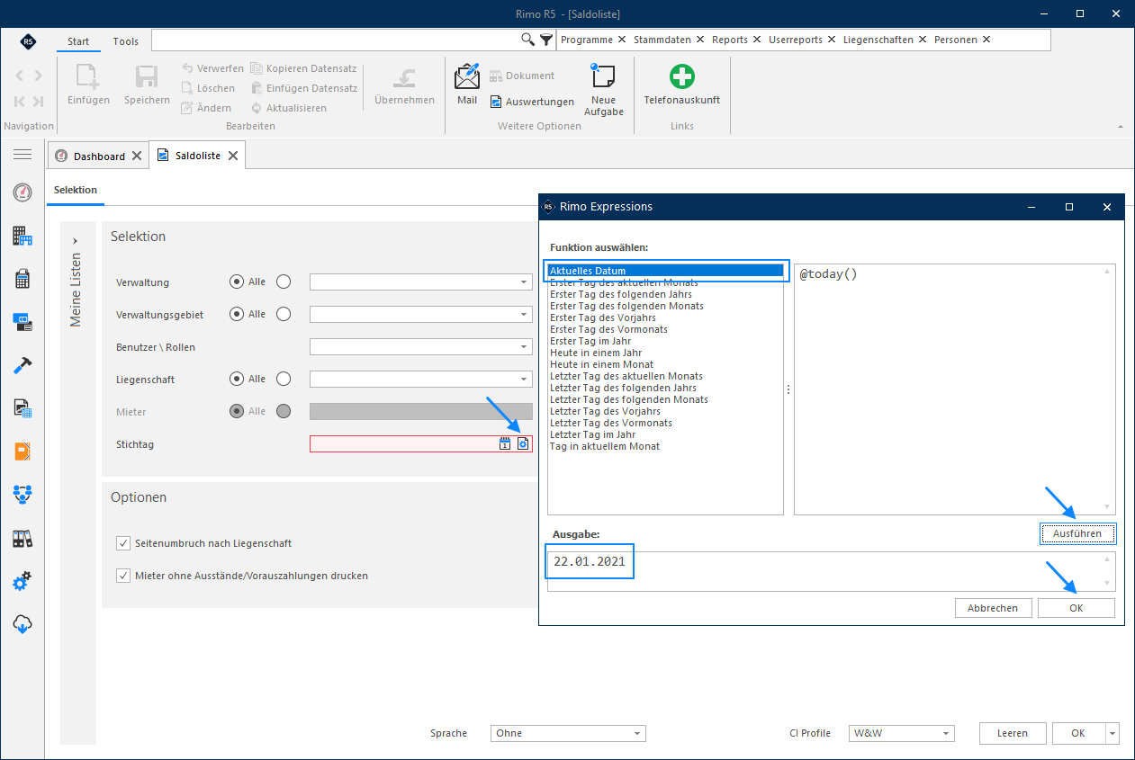Viewport: 1135px width, 760px height.
Task: Open the expression editor icon in Stichtag field
Action: 523,443
